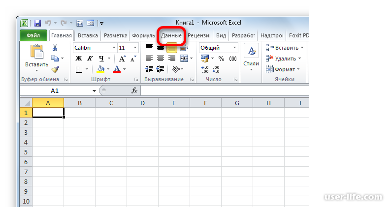Open the Стили styles gallery

coord(251,58)
